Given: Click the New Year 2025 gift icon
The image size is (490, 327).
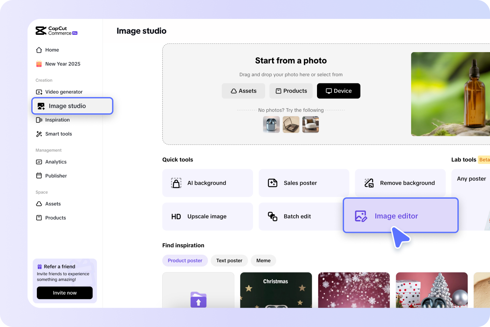Looking at the screenshot, I should 39,64.
